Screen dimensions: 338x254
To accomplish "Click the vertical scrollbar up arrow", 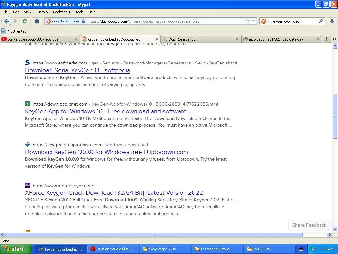I will pyautogui.click(x=335, y=46).
